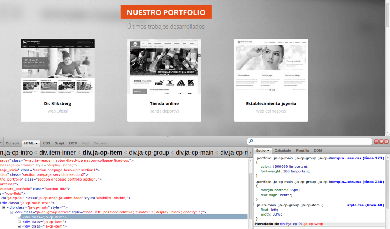This screenshot has width=390, height=229.
Task: Show the Calculado side panel tab
Action: (x=283, y=151)
